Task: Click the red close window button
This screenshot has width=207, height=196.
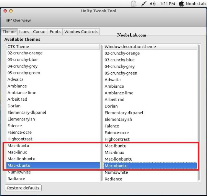Action: point(5,11)
